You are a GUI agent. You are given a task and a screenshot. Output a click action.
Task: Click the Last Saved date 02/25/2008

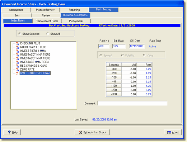105,119
